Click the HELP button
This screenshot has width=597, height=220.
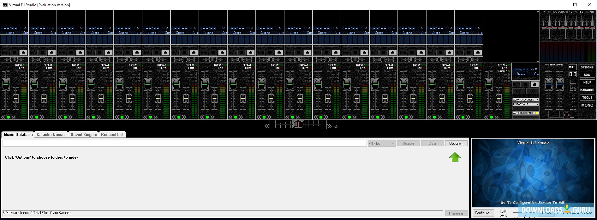[x=587, y=82]
